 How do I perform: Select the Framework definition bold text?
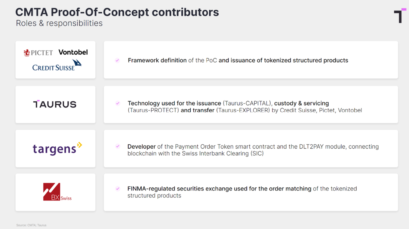click(157, 60)
